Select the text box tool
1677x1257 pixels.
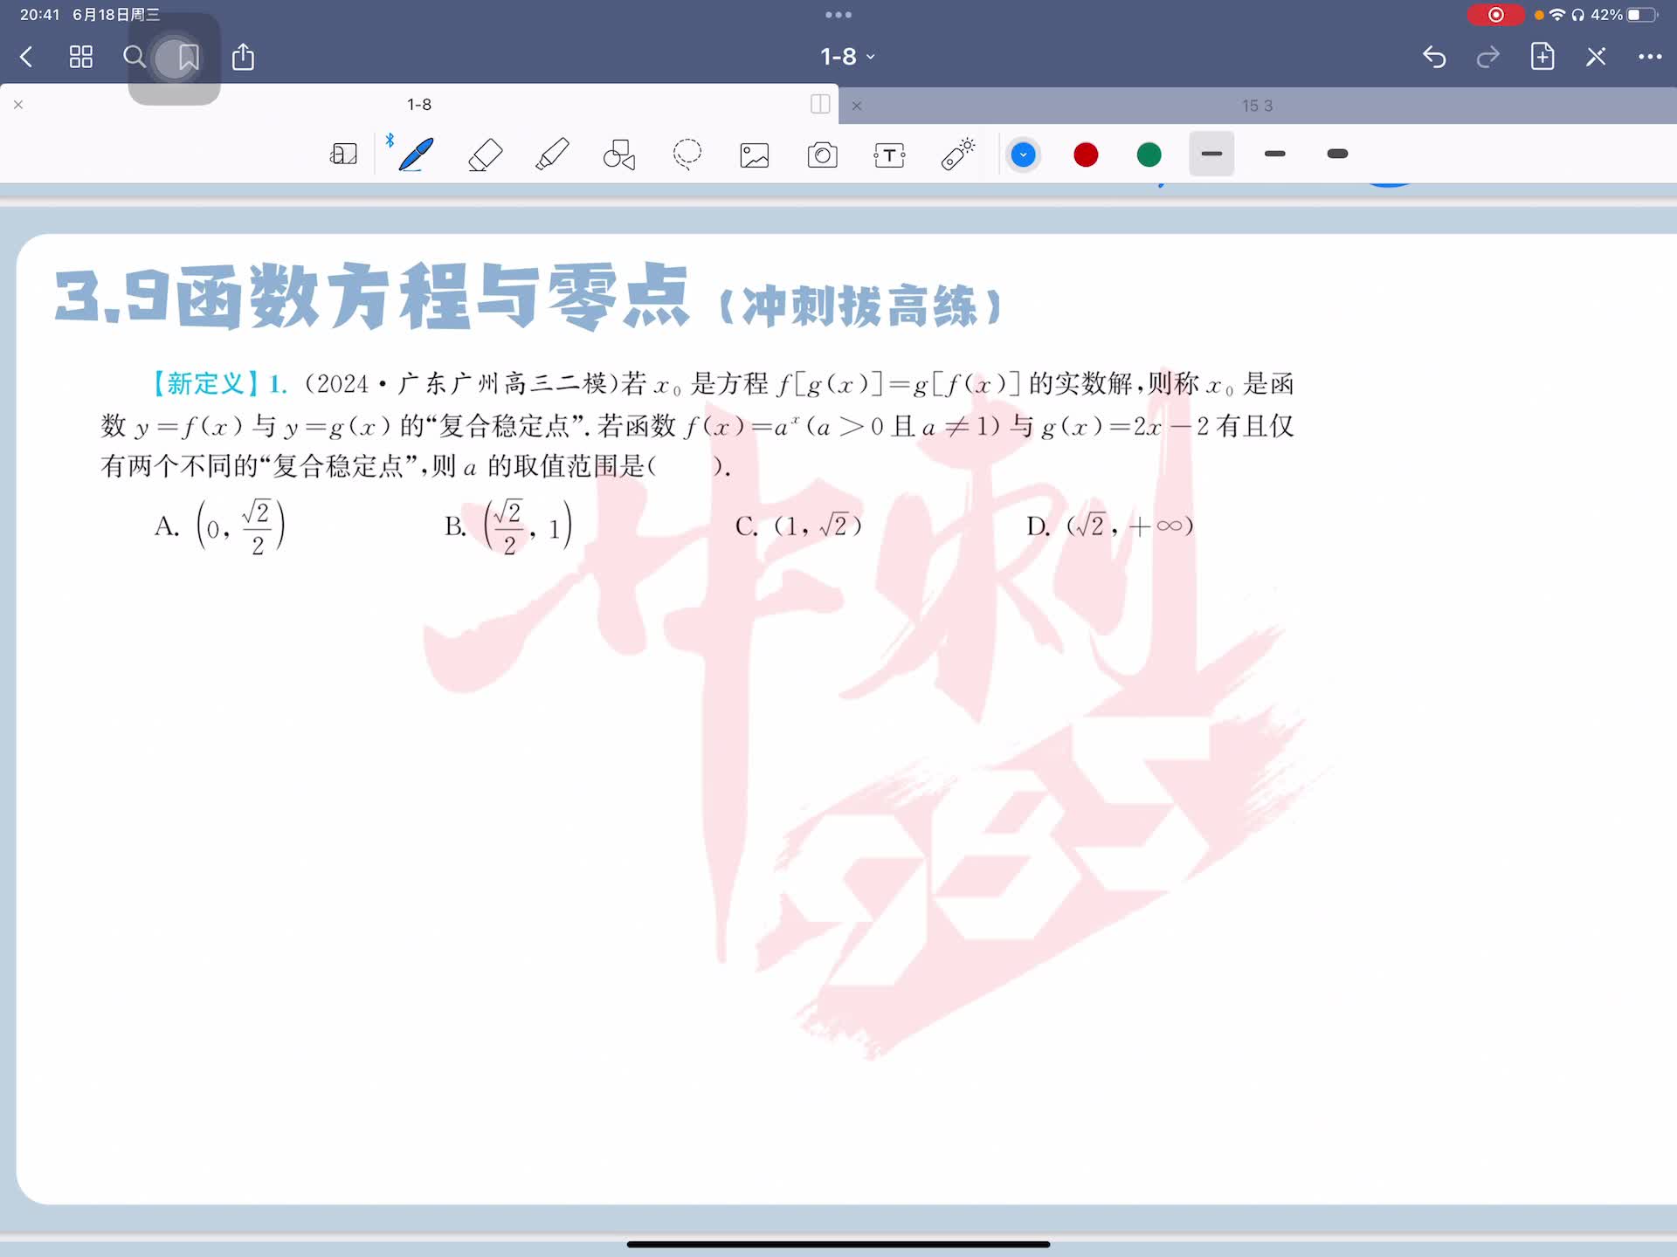(x=889, y=155)
